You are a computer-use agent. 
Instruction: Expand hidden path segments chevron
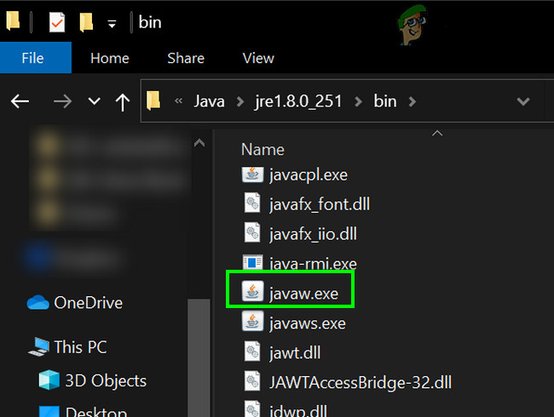click(178, 101)
